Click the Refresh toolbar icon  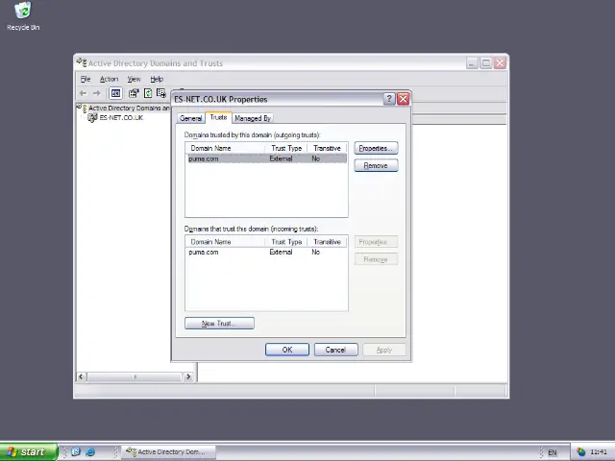[x=148, y=93]
